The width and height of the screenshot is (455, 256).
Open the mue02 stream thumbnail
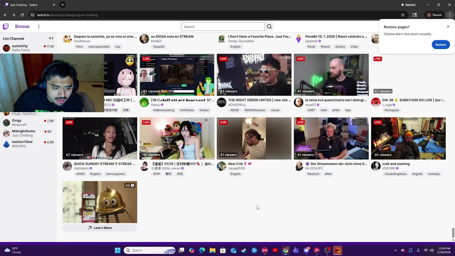tap(331, 75)
